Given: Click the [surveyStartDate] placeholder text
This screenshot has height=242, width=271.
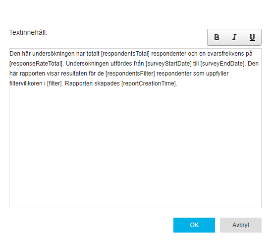Looking at the screenshot, I should tap(168, 64).
